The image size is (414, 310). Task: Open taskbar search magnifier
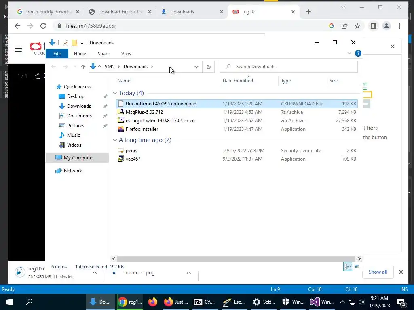tap(29, 302)
